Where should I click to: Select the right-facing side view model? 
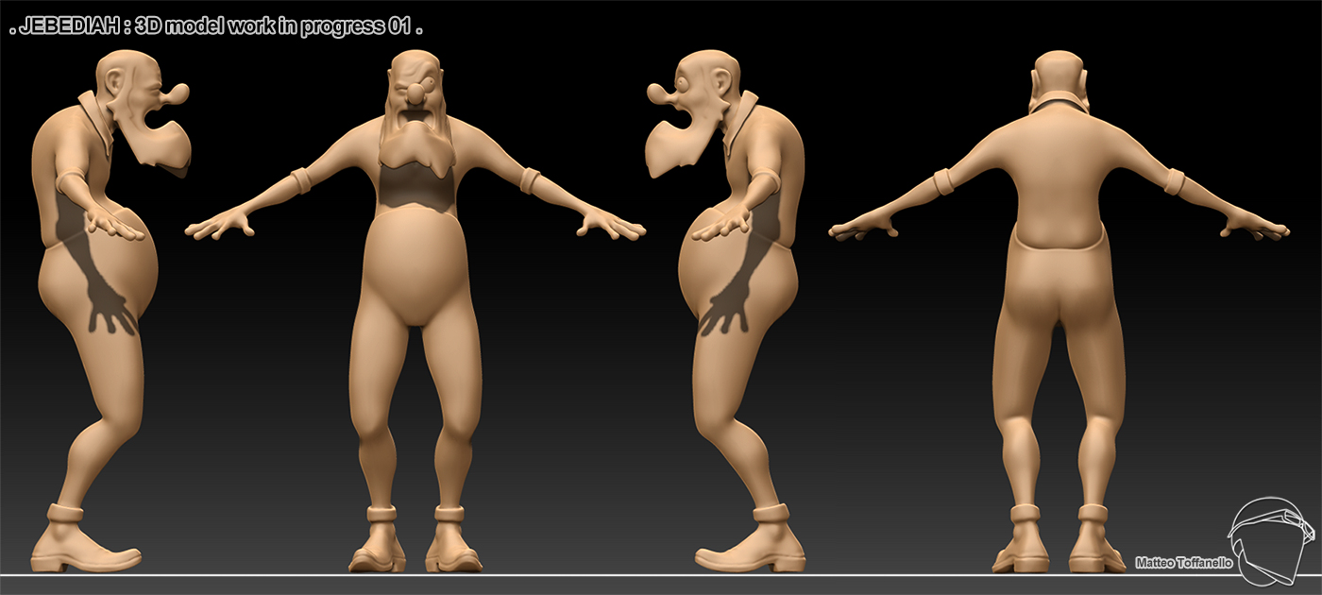(111, 312)
